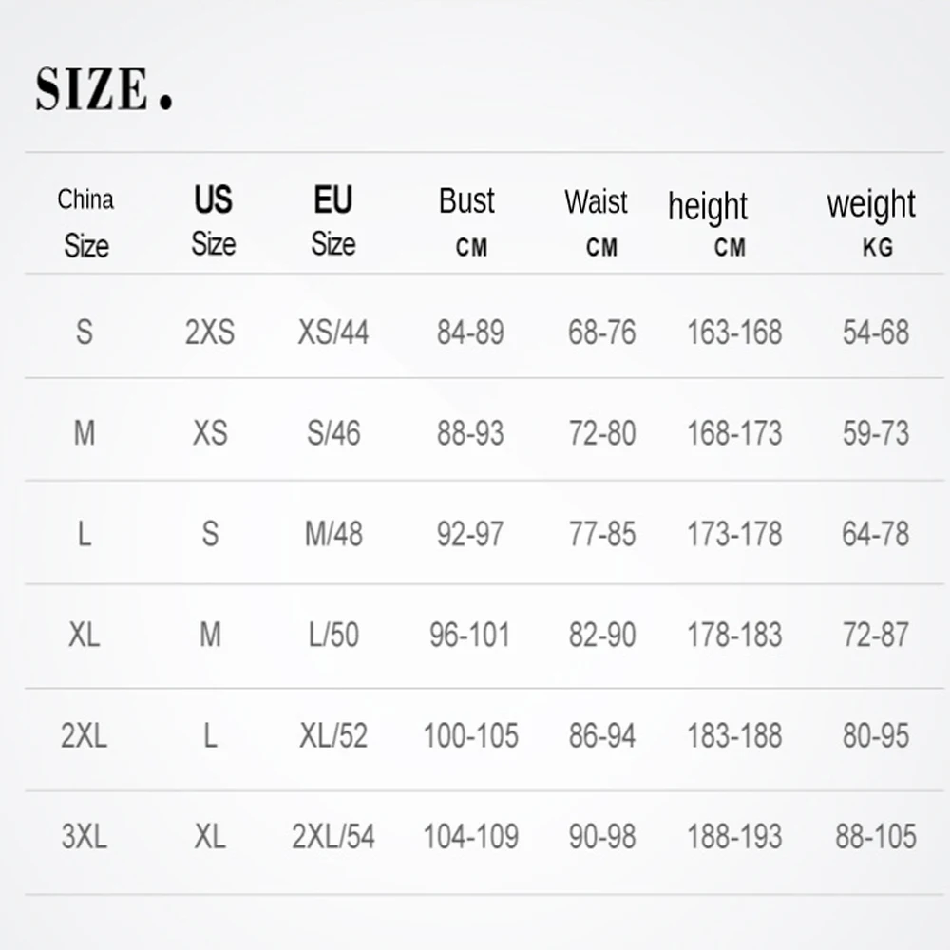
Task: Select the M/48 EU size cell
Action: tap(333, 534)
